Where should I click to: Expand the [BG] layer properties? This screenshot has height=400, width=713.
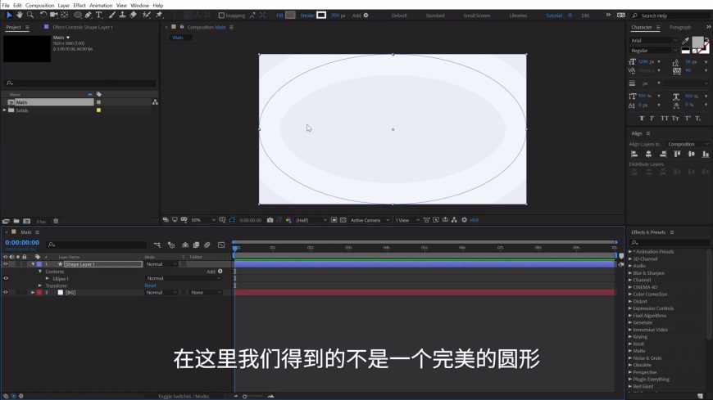tap(33, 292)
